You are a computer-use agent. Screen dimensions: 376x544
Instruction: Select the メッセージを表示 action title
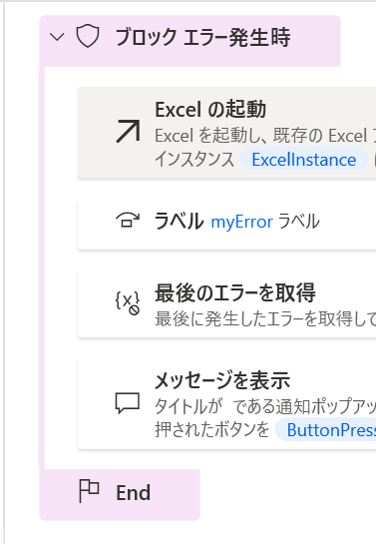tap(222, 380)
